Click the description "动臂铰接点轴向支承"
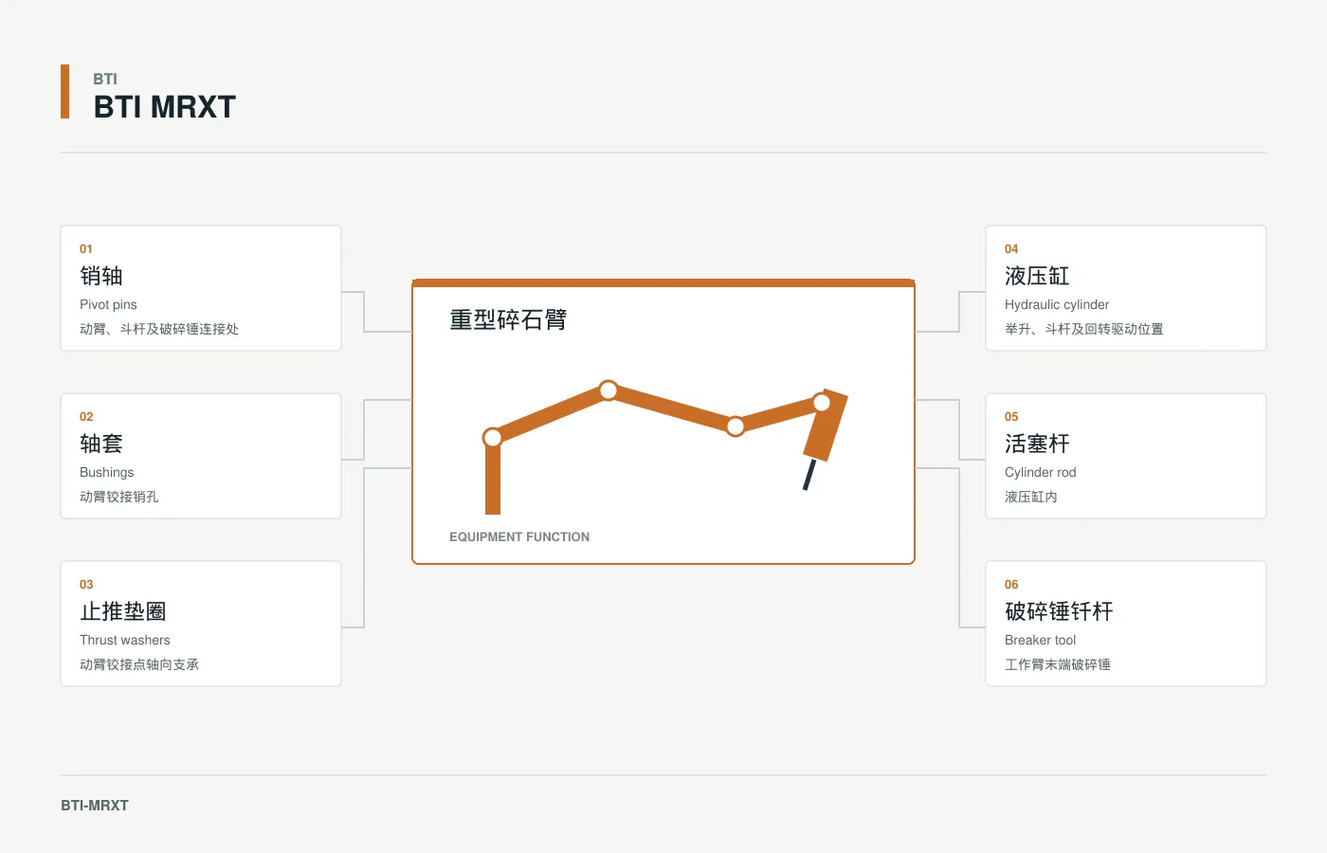Image resolution: width=1327 pixels, height=853 pixels. pos(139,664)
